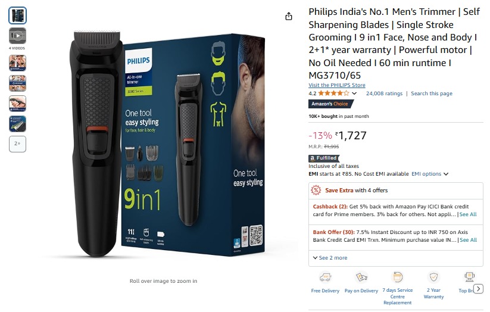
Task: Show next service icons with right arrow
Action: coord(478,289)
